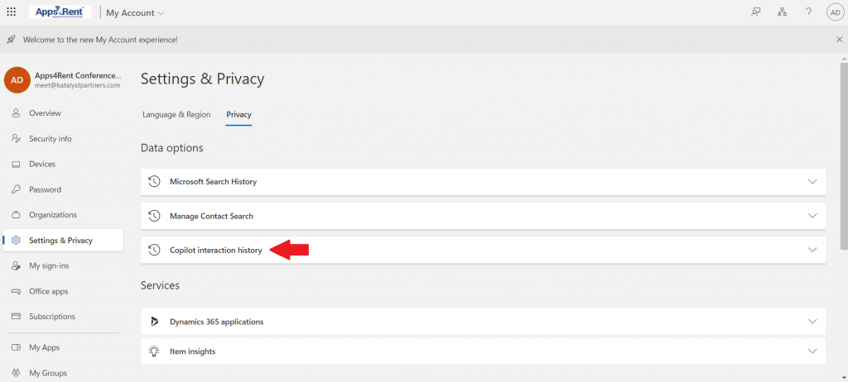
Task: Open the My Account dropdown
Action: point(136,13)
